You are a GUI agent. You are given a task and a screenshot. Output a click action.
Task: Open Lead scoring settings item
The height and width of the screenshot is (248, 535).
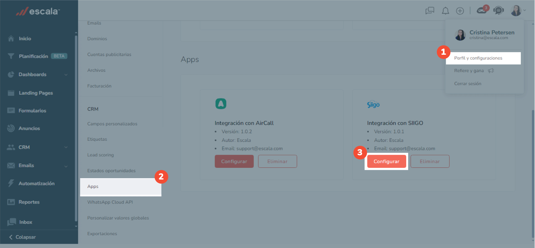101,155
